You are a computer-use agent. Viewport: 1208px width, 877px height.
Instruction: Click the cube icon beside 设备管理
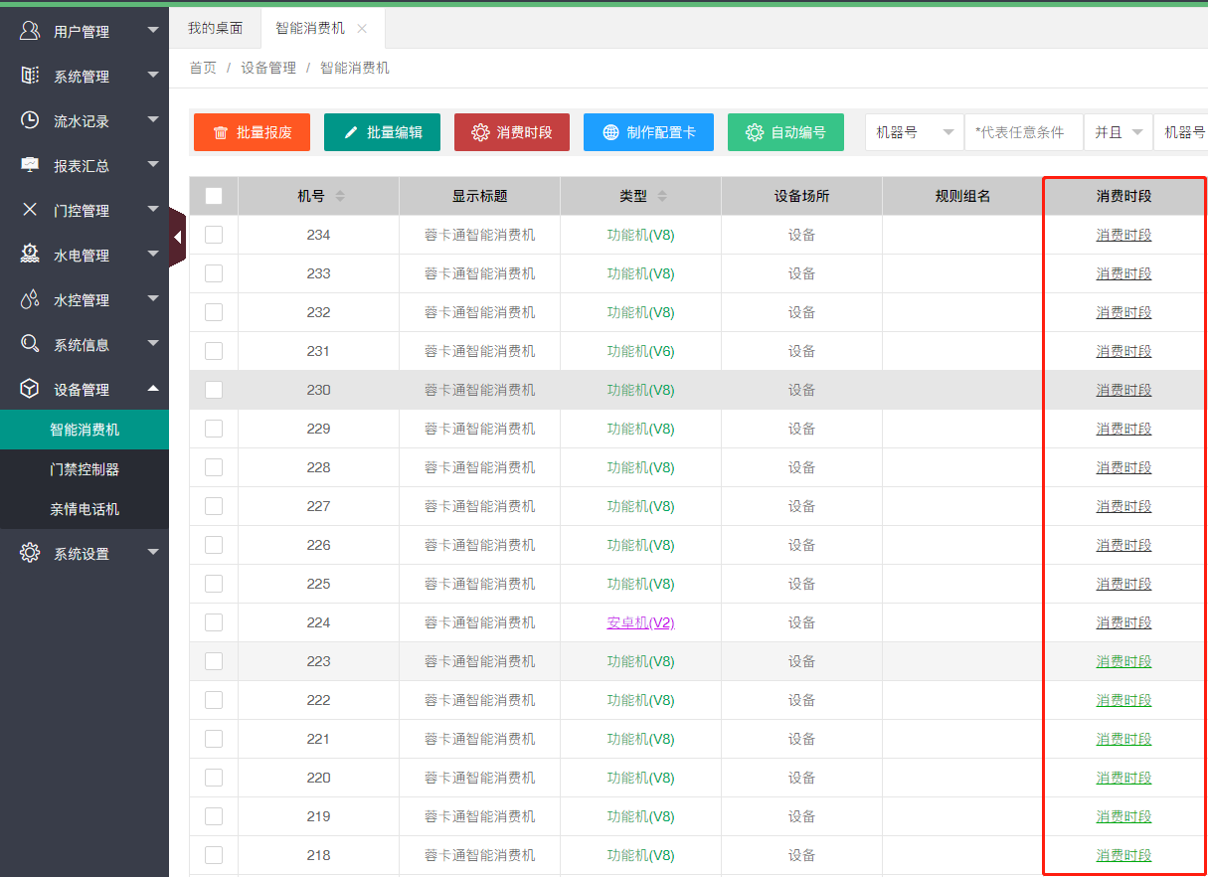point(30,389)
